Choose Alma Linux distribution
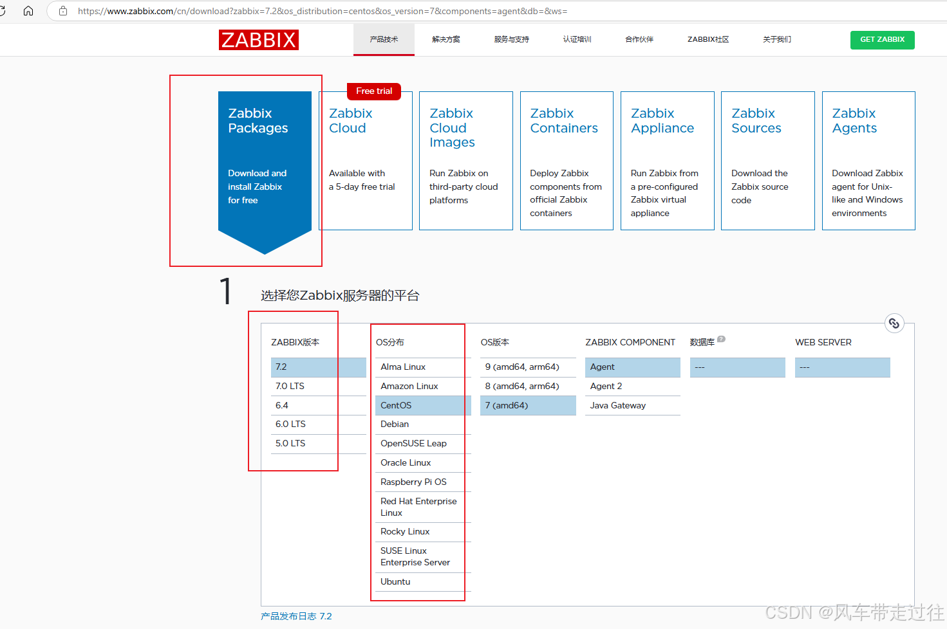The image size is (947, 629). tap(424, 367)
